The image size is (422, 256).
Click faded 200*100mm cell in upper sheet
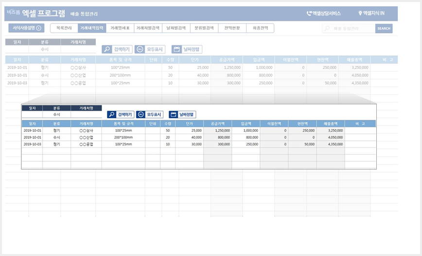pyautogui.click(x=120, y=75)
